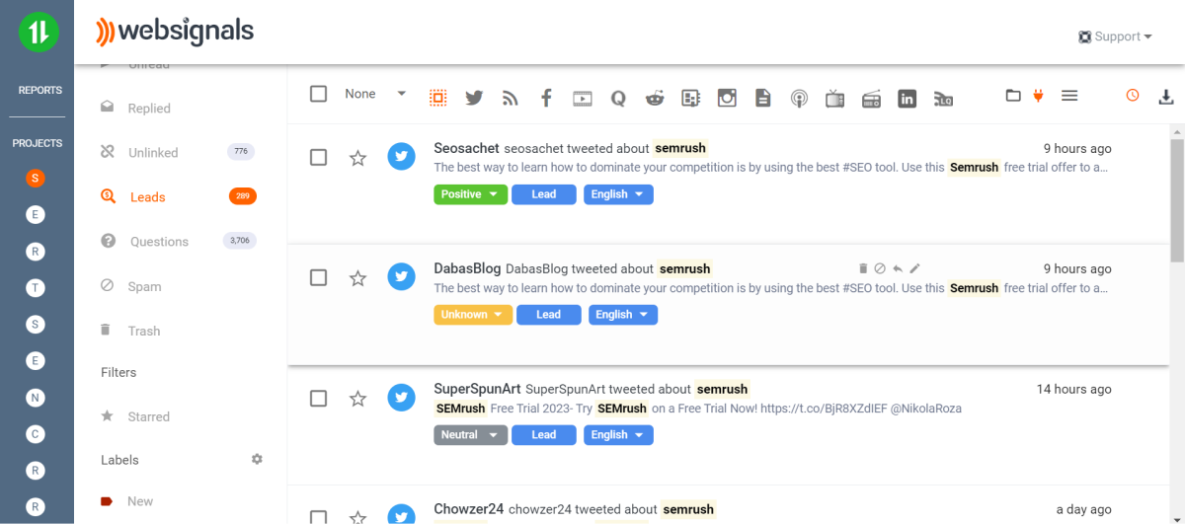Filter mentions by RSS feed source
Viewport: 1185px width, 524px height.
pos(511,98)
